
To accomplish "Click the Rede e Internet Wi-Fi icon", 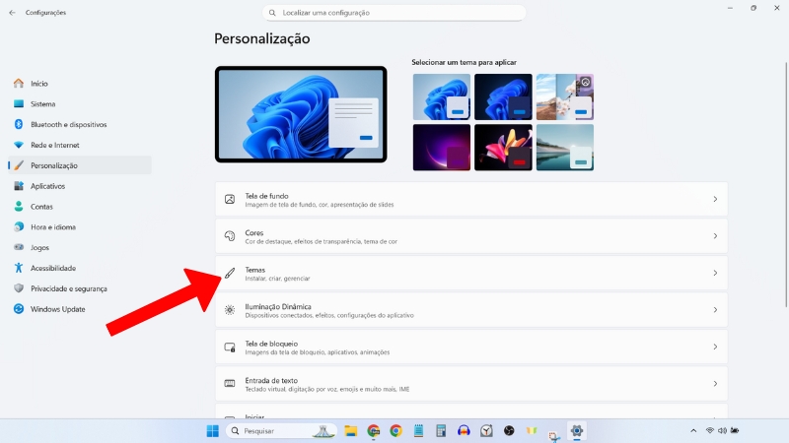I will coord(19,146).
